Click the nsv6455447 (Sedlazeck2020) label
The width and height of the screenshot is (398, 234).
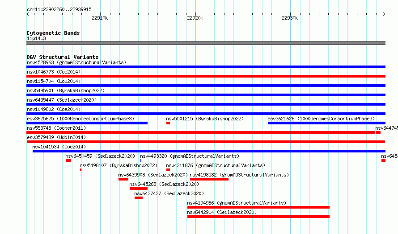(62, 100)
